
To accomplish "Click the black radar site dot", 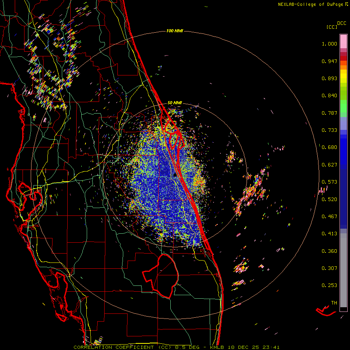I will coord(175,175).
